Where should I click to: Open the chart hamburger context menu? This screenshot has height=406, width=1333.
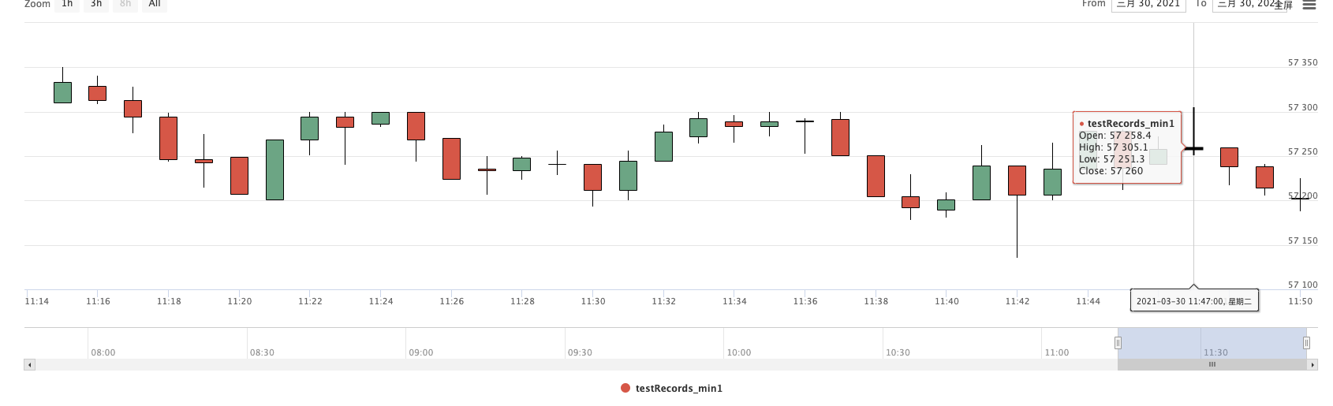(x=1309, y=5)
